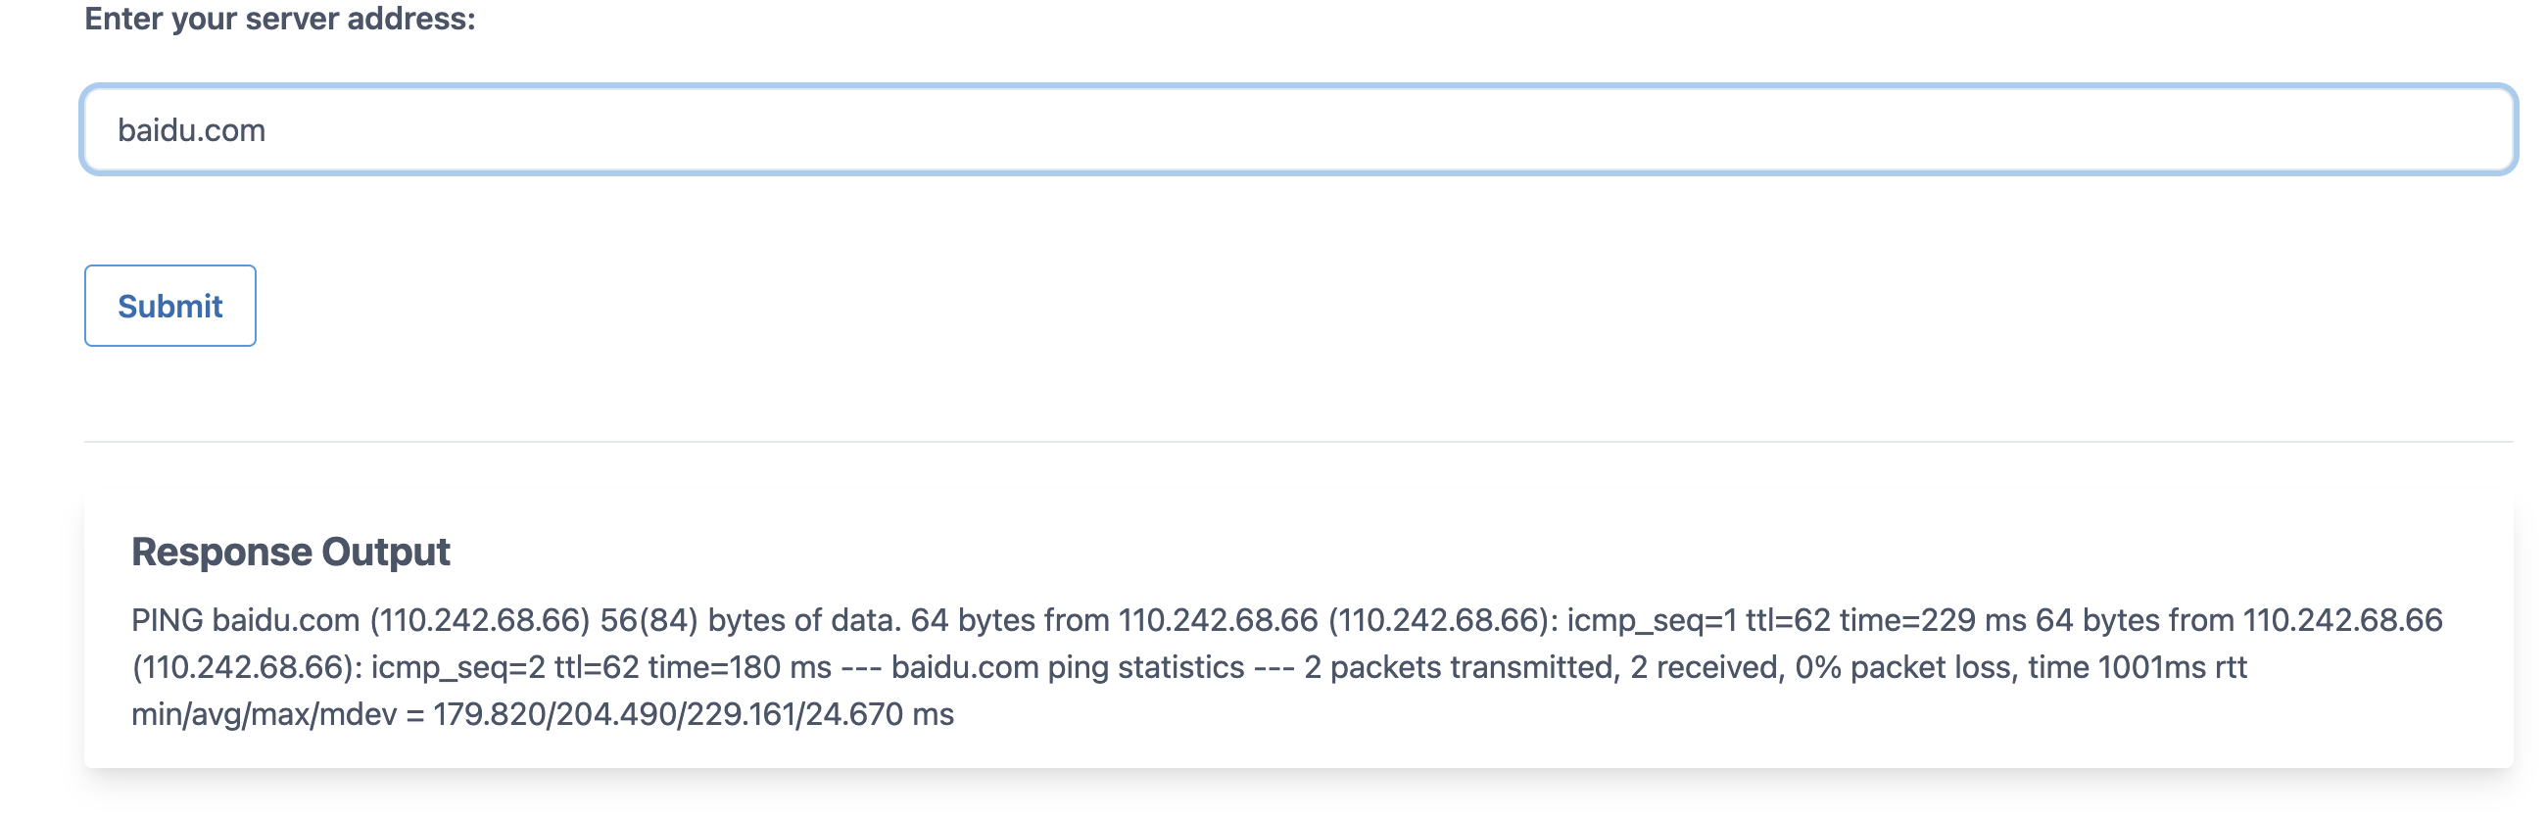Click the "179.820/204.490/229.161/24.670 ms" result values
This screenshot has height=819, width=2547.
click(x=694, y=714)
